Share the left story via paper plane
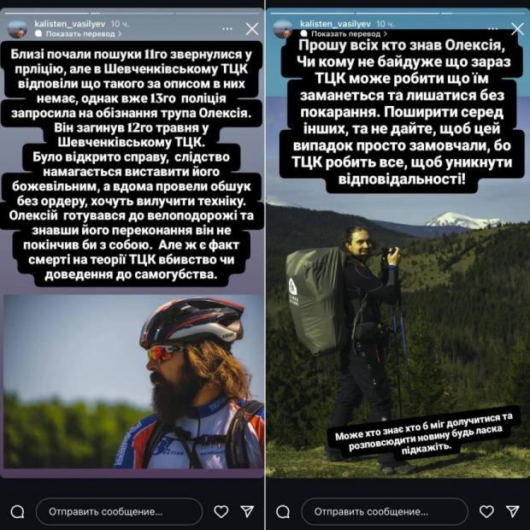 247,511
